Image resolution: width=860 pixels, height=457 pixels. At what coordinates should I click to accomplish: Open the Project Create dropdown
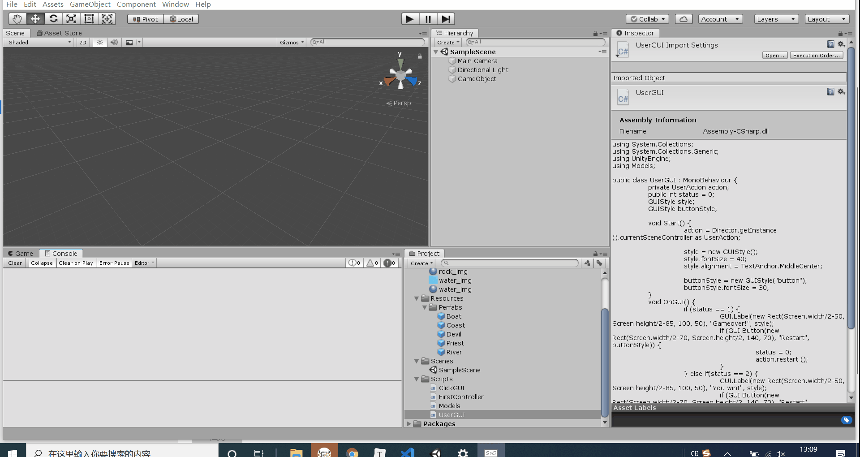[x=421, y=263]
